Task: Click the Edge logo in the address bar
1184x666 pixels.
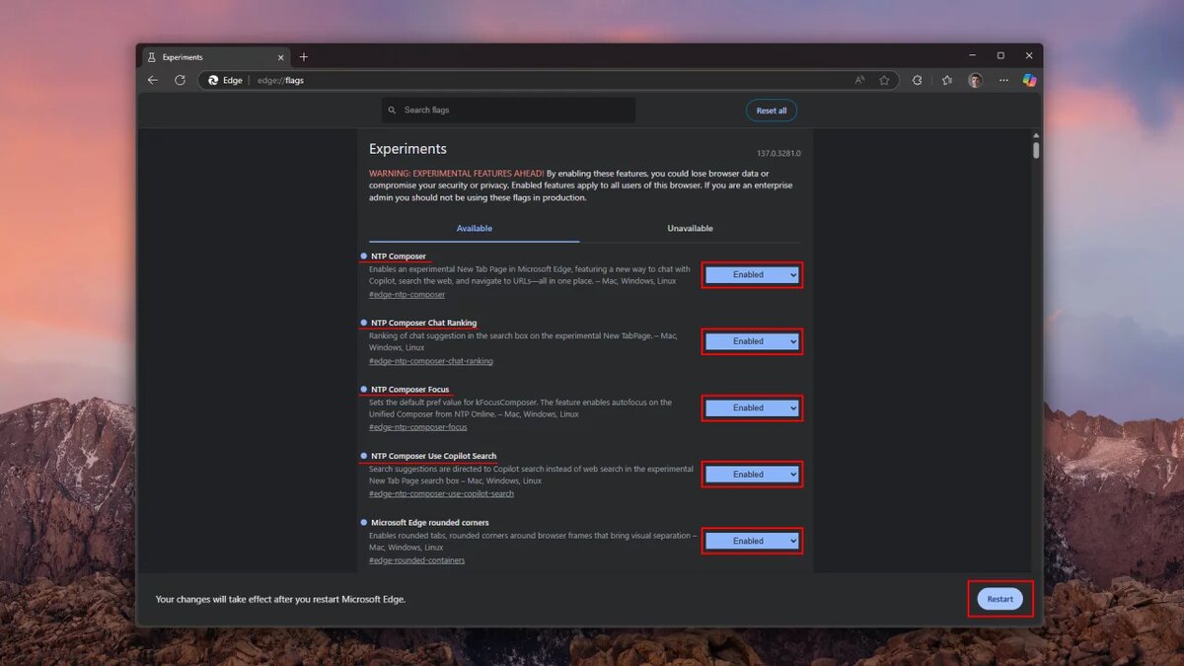Action: click(x=213, y=80)
